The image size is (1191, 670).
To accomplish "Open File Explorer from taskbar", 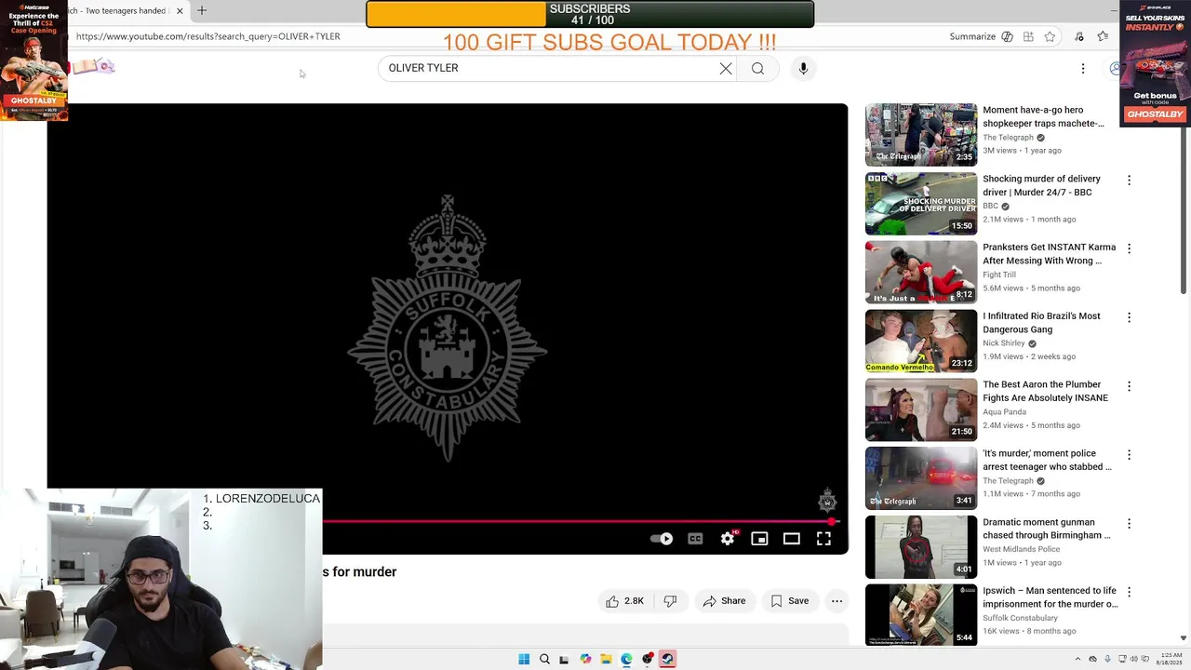I will coord(606,659).
